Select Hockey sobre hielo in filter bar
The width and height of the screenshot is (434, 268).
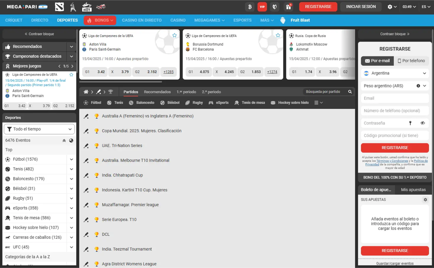[x=289, y=103]
